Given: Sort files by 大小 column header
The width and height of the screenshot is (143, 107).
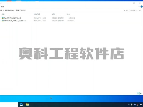Looking at the screenshot, I should (68, 14).
